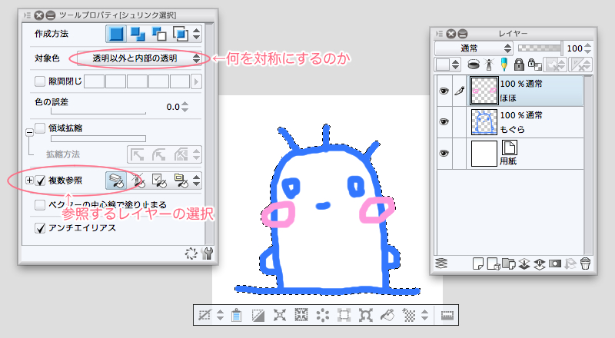
Task: Click the clipboard icon in selection launcher
Action: (237, 315)
